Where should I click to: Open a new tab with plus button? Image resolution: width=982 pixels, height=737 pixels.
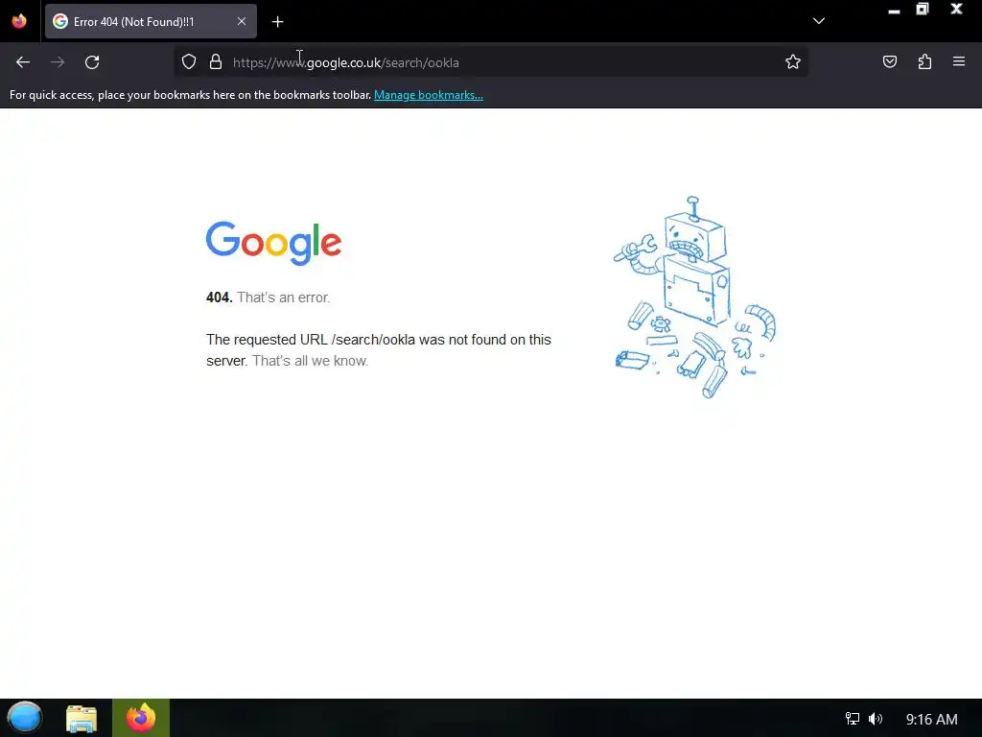(x=277, y=22)
